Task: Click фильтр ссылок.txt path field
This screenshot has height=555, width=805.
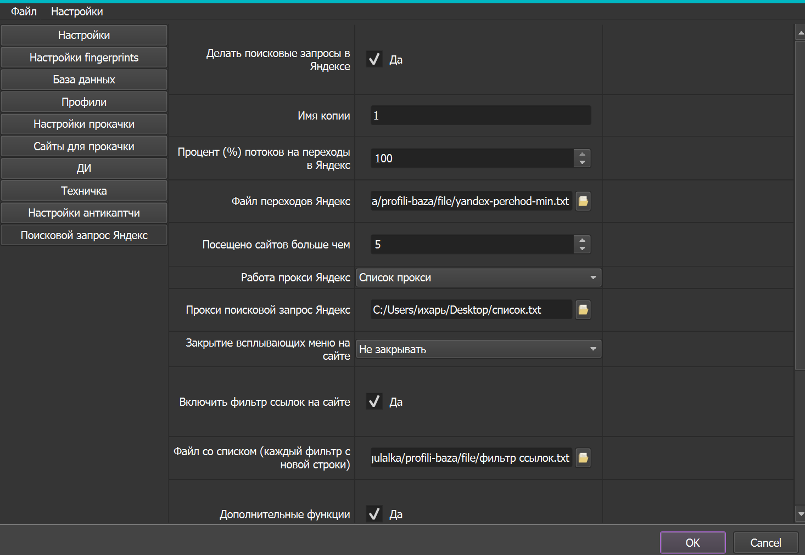Action: tap(471, 458)
